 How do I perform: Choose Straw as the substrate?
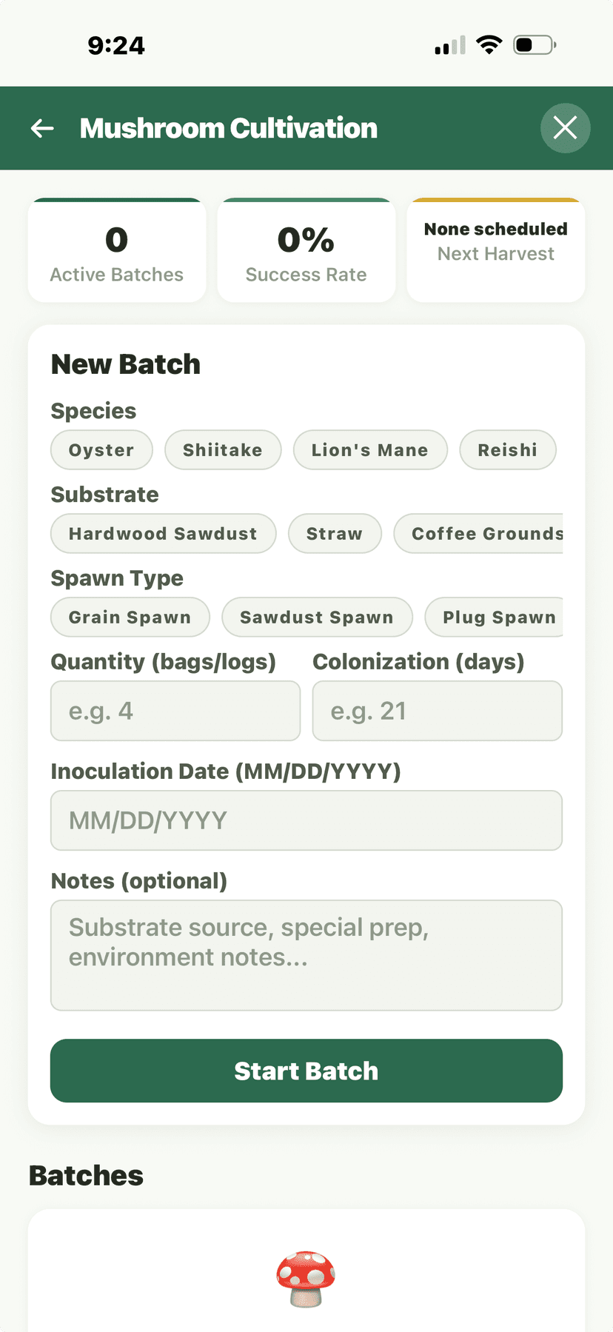tap(335, 533)
